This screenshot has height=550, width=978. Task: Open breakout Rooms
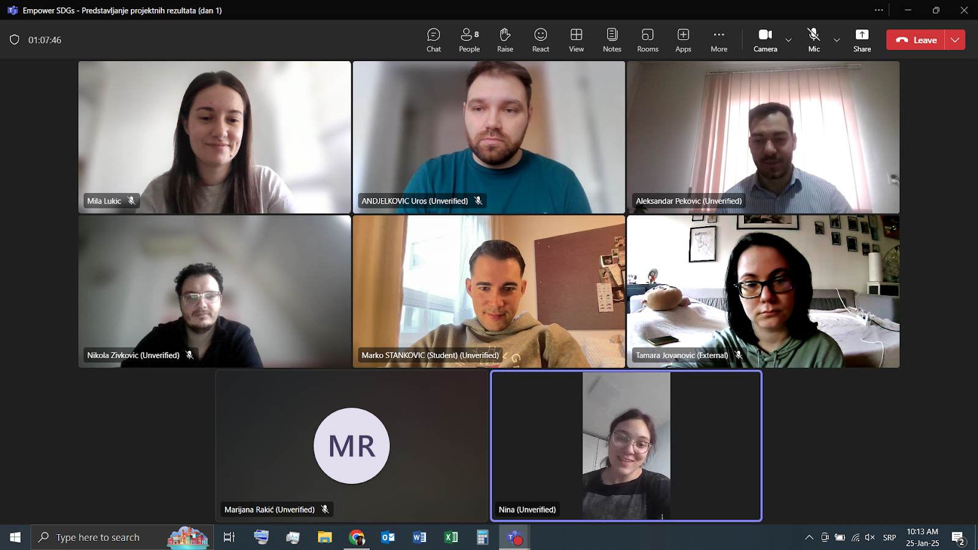pos(647,40)
